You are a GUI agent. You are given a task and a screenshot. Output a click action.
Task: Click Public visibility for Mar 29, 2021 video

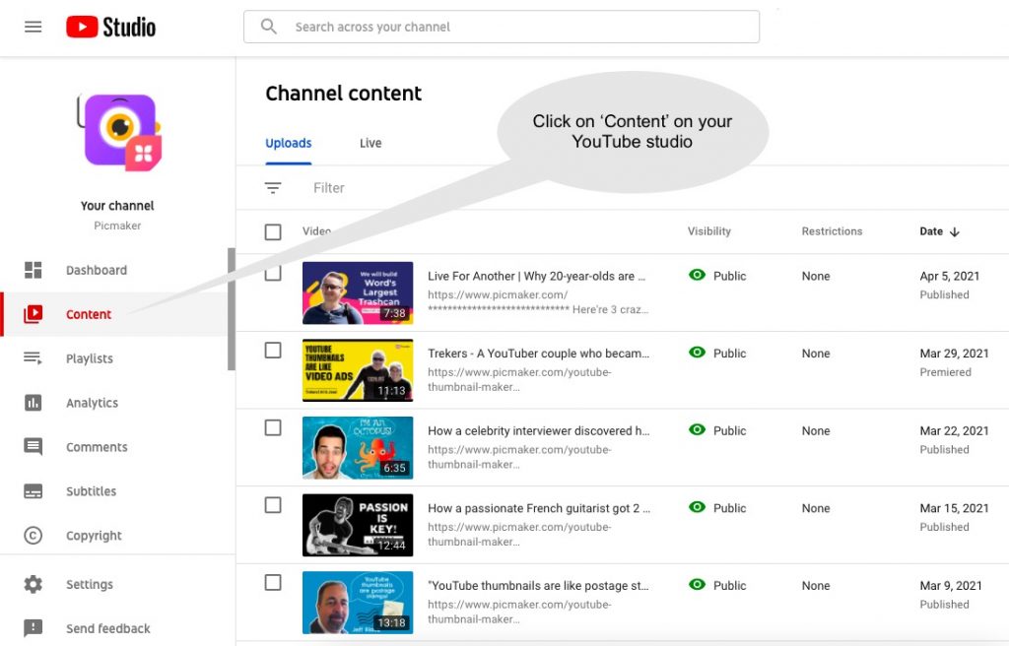point(729,353)
